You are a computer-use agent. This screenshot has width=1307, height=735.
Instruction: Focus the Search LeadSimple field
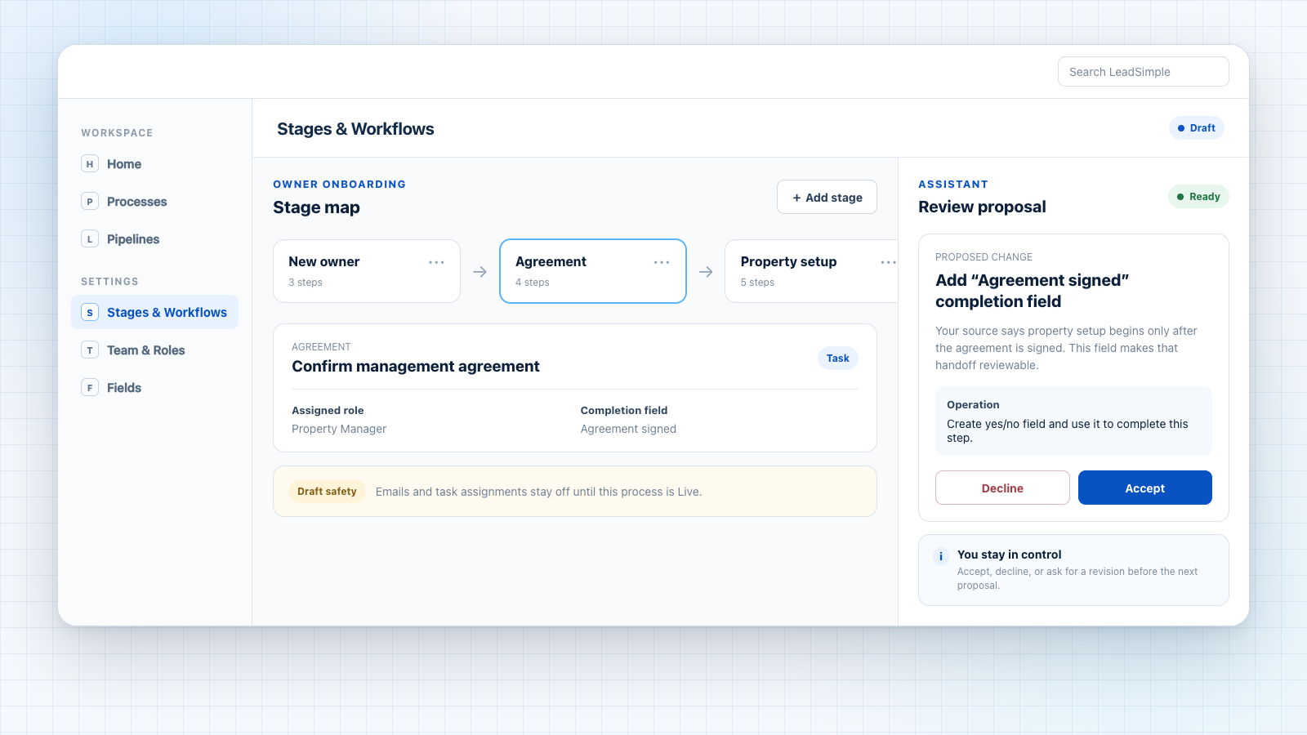(x=1144, y=72)
